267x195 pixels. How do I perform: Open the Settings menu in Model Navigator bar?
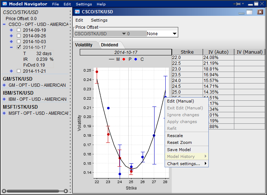[x=84, y=4]
